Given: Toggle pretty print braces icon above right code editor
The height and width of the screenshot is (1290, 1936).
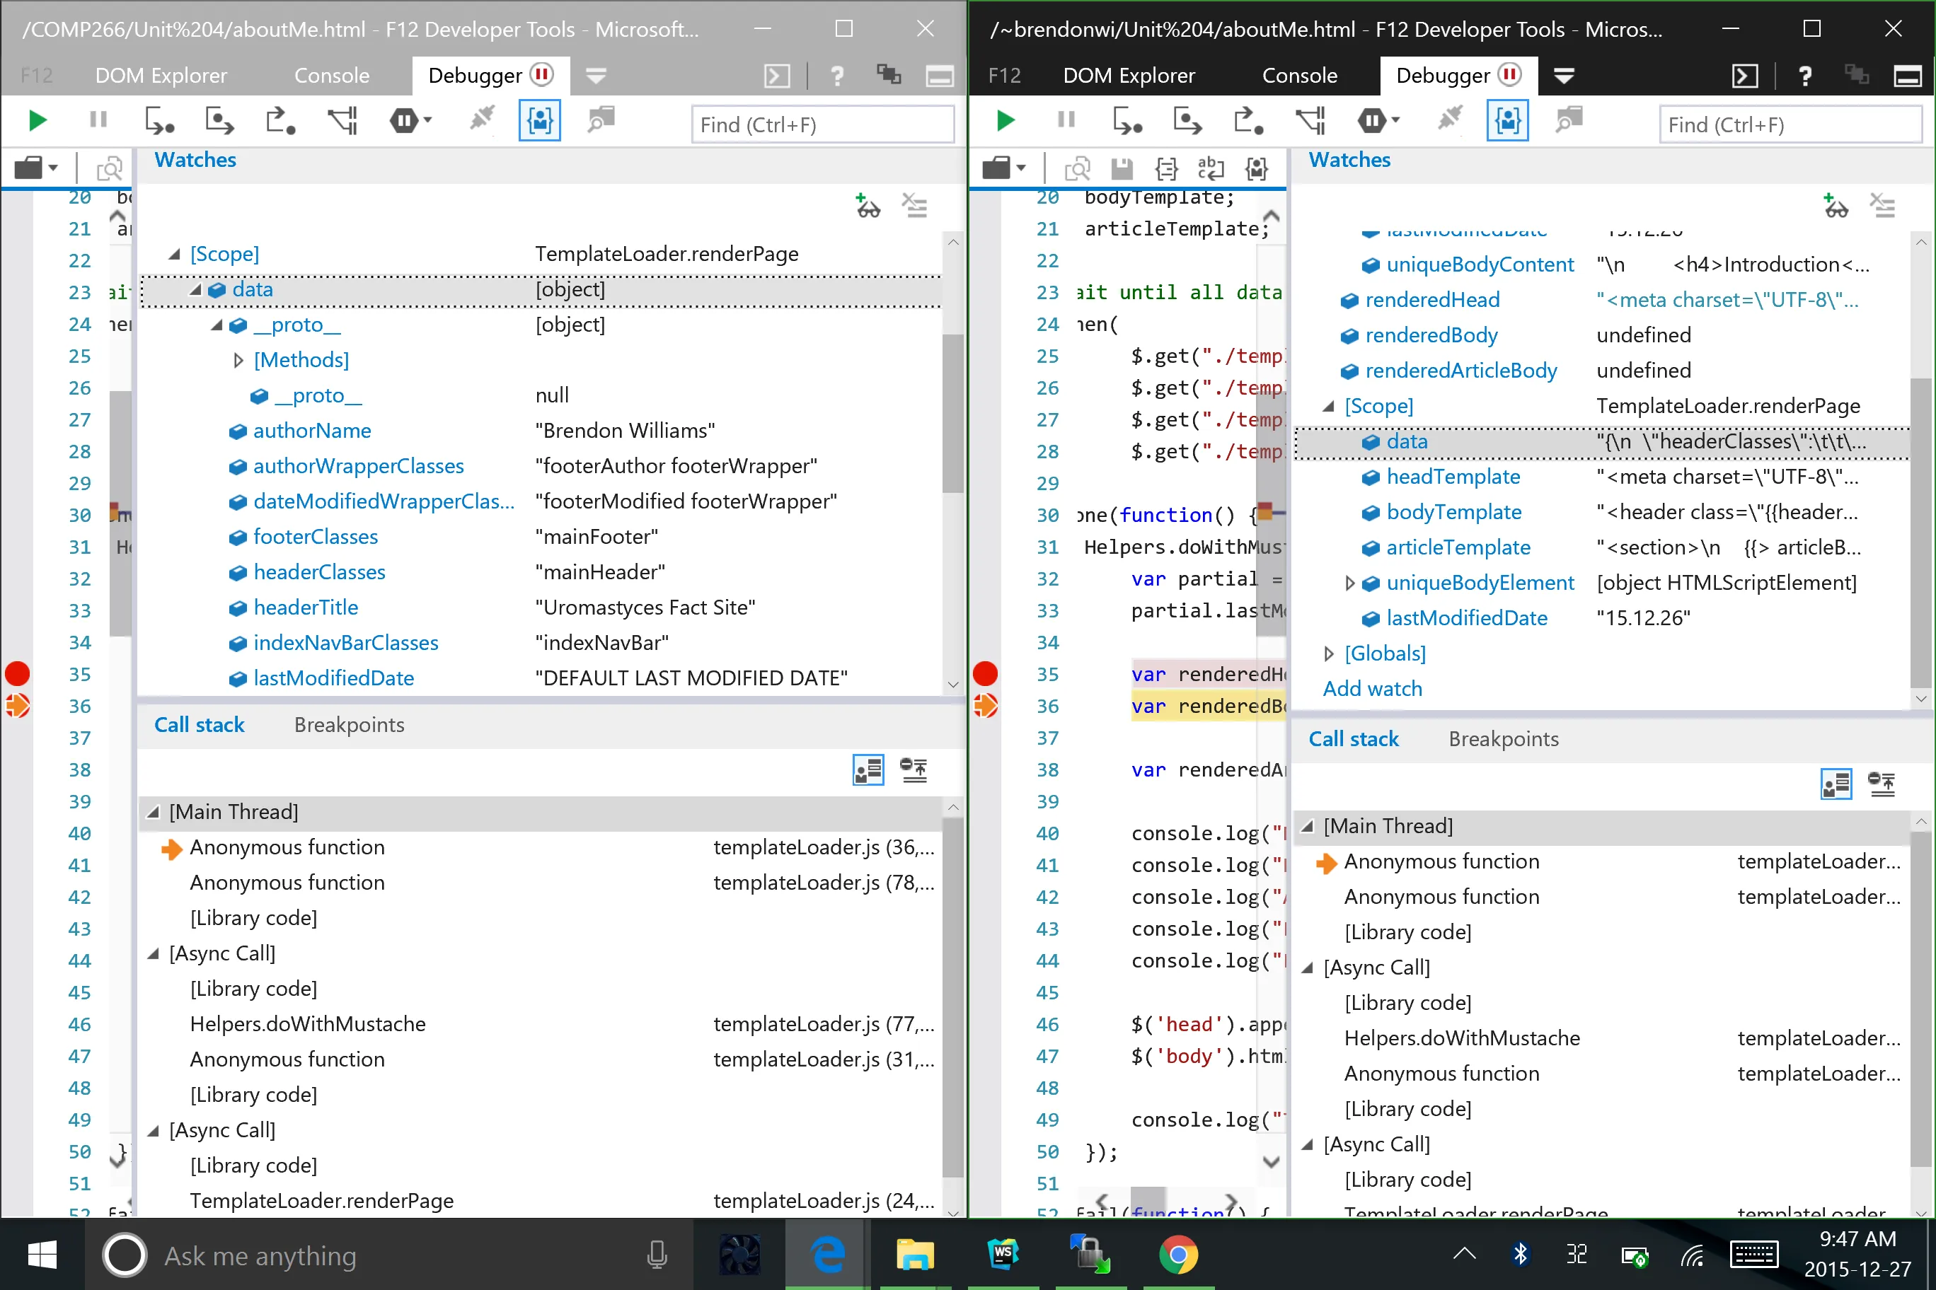Looking at the screenshot, I should (1166, 168).
